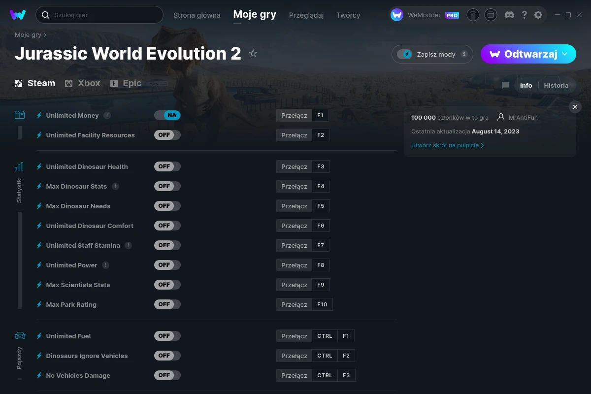Open Moje gry tab
The height and width of the screenshot is (394, 591).
(x=255, y=14)
